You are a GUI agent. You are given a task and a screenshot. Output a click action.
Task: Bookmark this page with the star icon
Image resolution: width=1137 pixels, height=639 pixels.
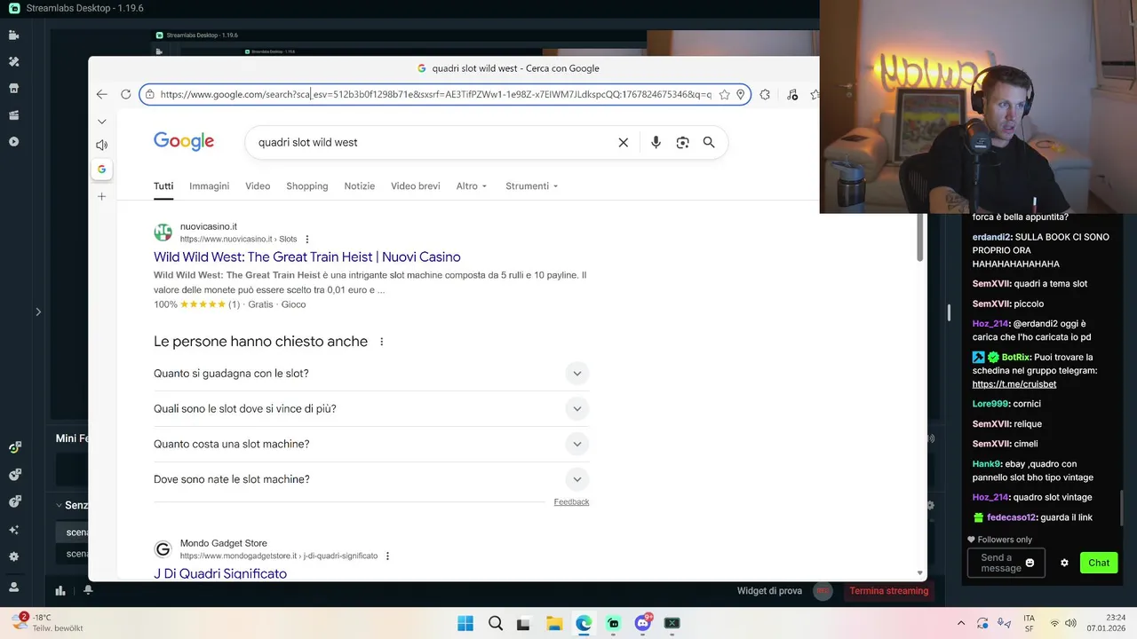coord(725,94)
